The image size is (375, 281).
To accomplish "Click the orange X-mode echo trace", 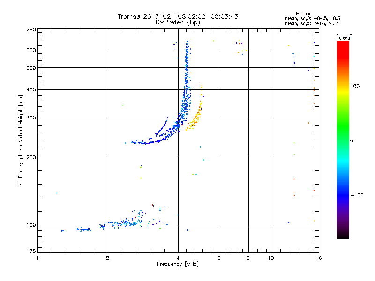I will (x=196, y=117).
